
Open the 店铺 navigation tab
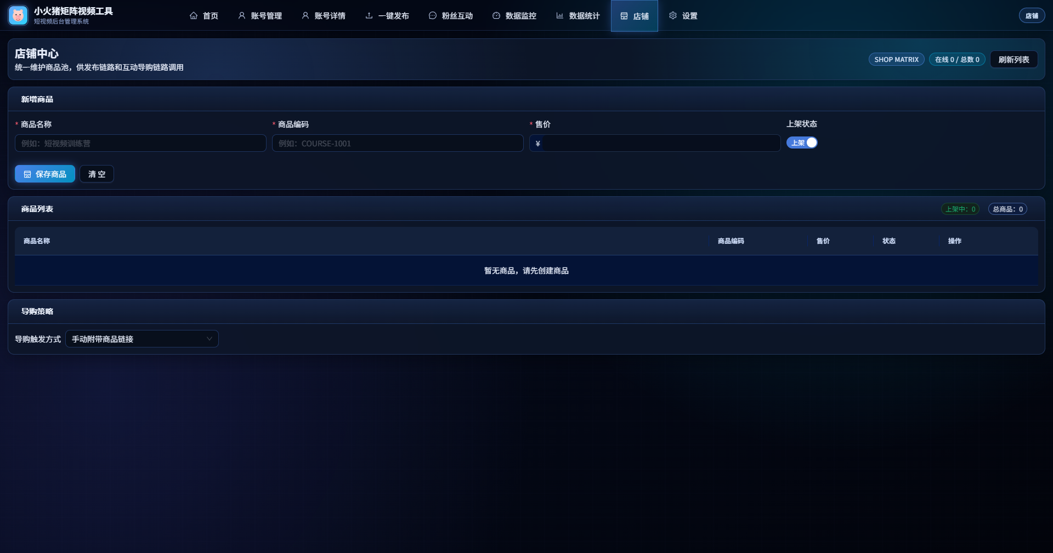pyautogui.click(x=635, y=16)
